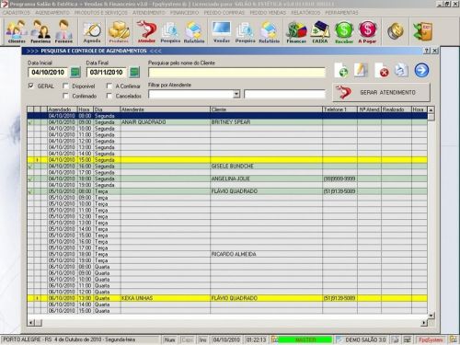Click the blue arrow exit icon

click(421, 70)
